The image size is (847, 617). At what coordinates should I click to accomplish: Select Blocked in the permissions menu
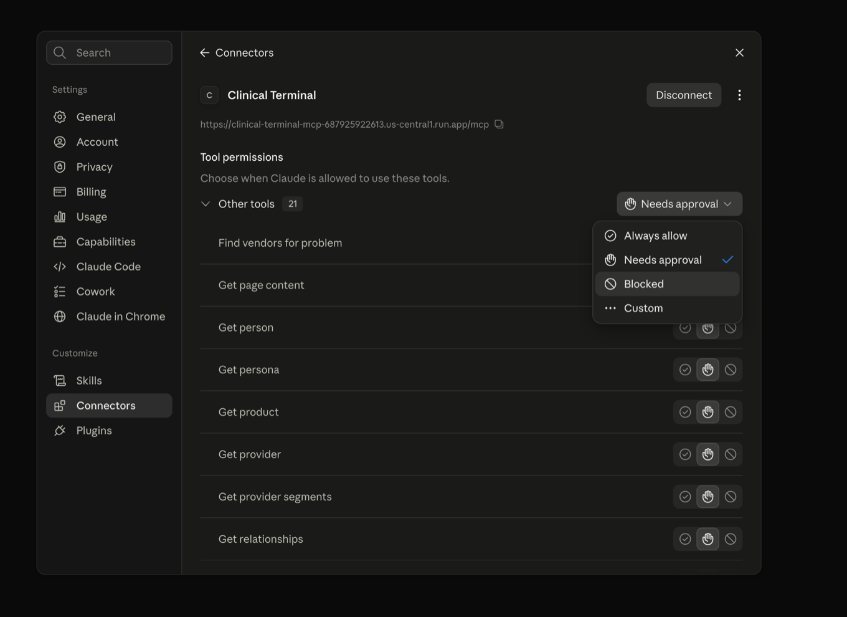point(667,284)
